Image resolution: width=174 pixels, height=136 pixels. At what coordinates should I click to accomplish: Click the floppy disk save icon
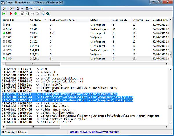(x=22, y=13)
